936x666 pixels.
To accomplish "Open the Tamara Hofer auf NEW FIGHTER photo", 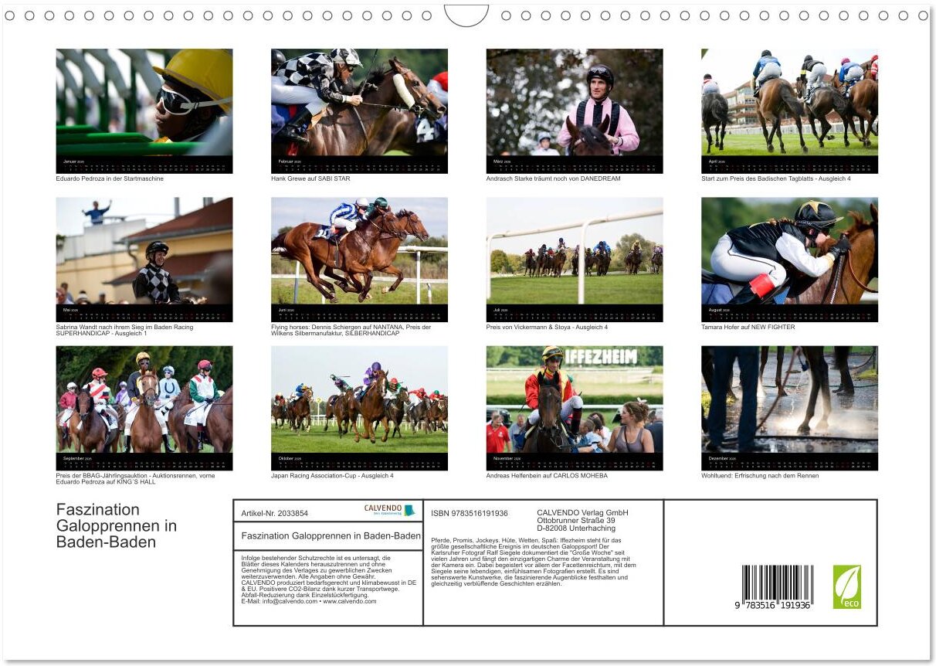I will 789,251.
